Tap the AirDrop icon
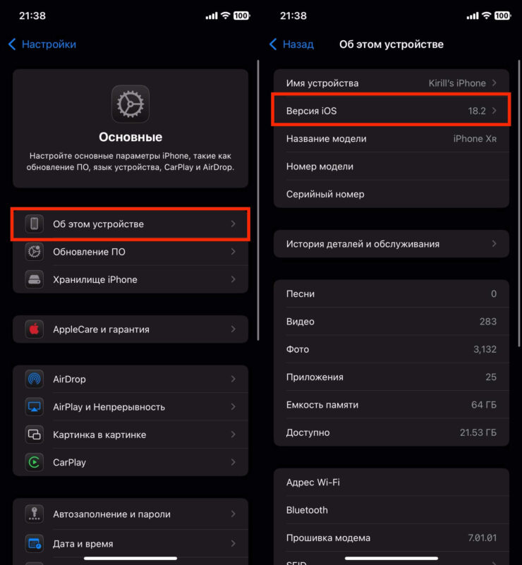This screenshot has width=522, height=565. [34, 379]
